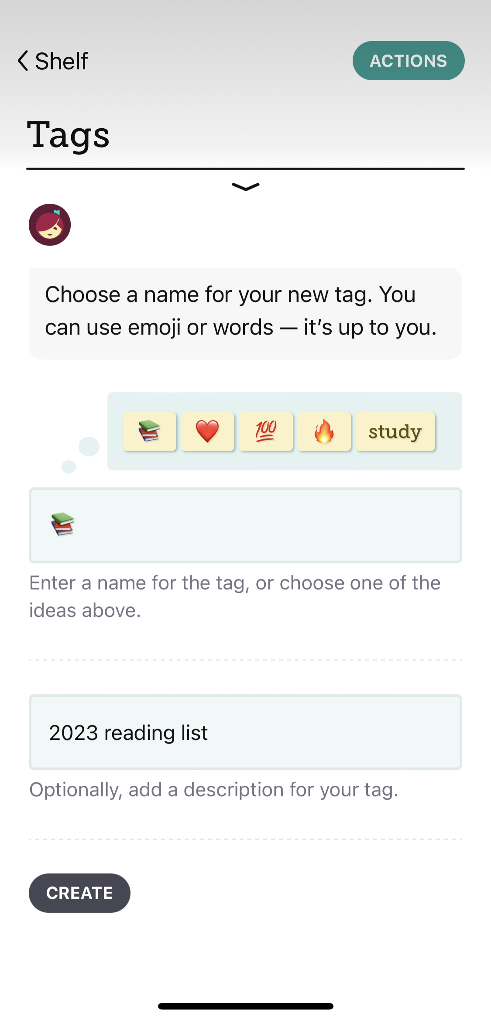Tap the home indicator bar
The height and width of the screenshot is (1020, 491).
pos(245,1006)
